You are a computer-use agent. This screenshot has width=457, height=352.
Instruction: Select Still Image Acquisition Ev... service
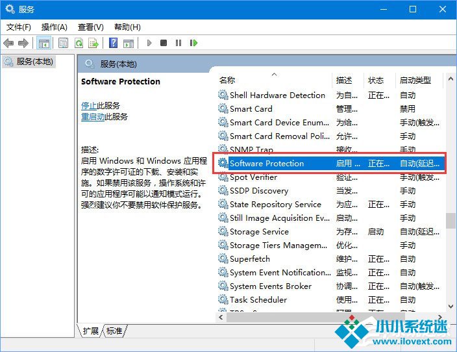pos(330,218)
